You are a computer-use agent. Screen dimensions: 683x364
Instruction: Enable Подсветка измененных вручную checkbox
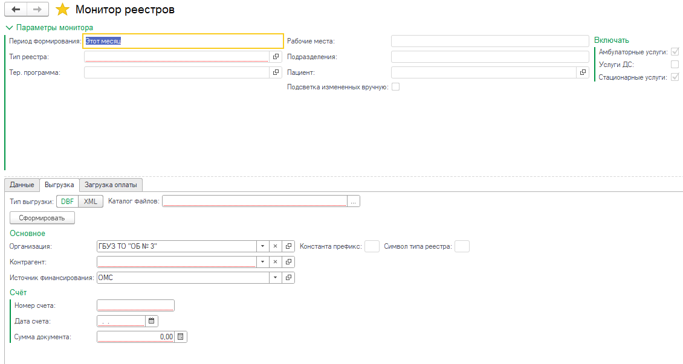(x=396, y=87)
